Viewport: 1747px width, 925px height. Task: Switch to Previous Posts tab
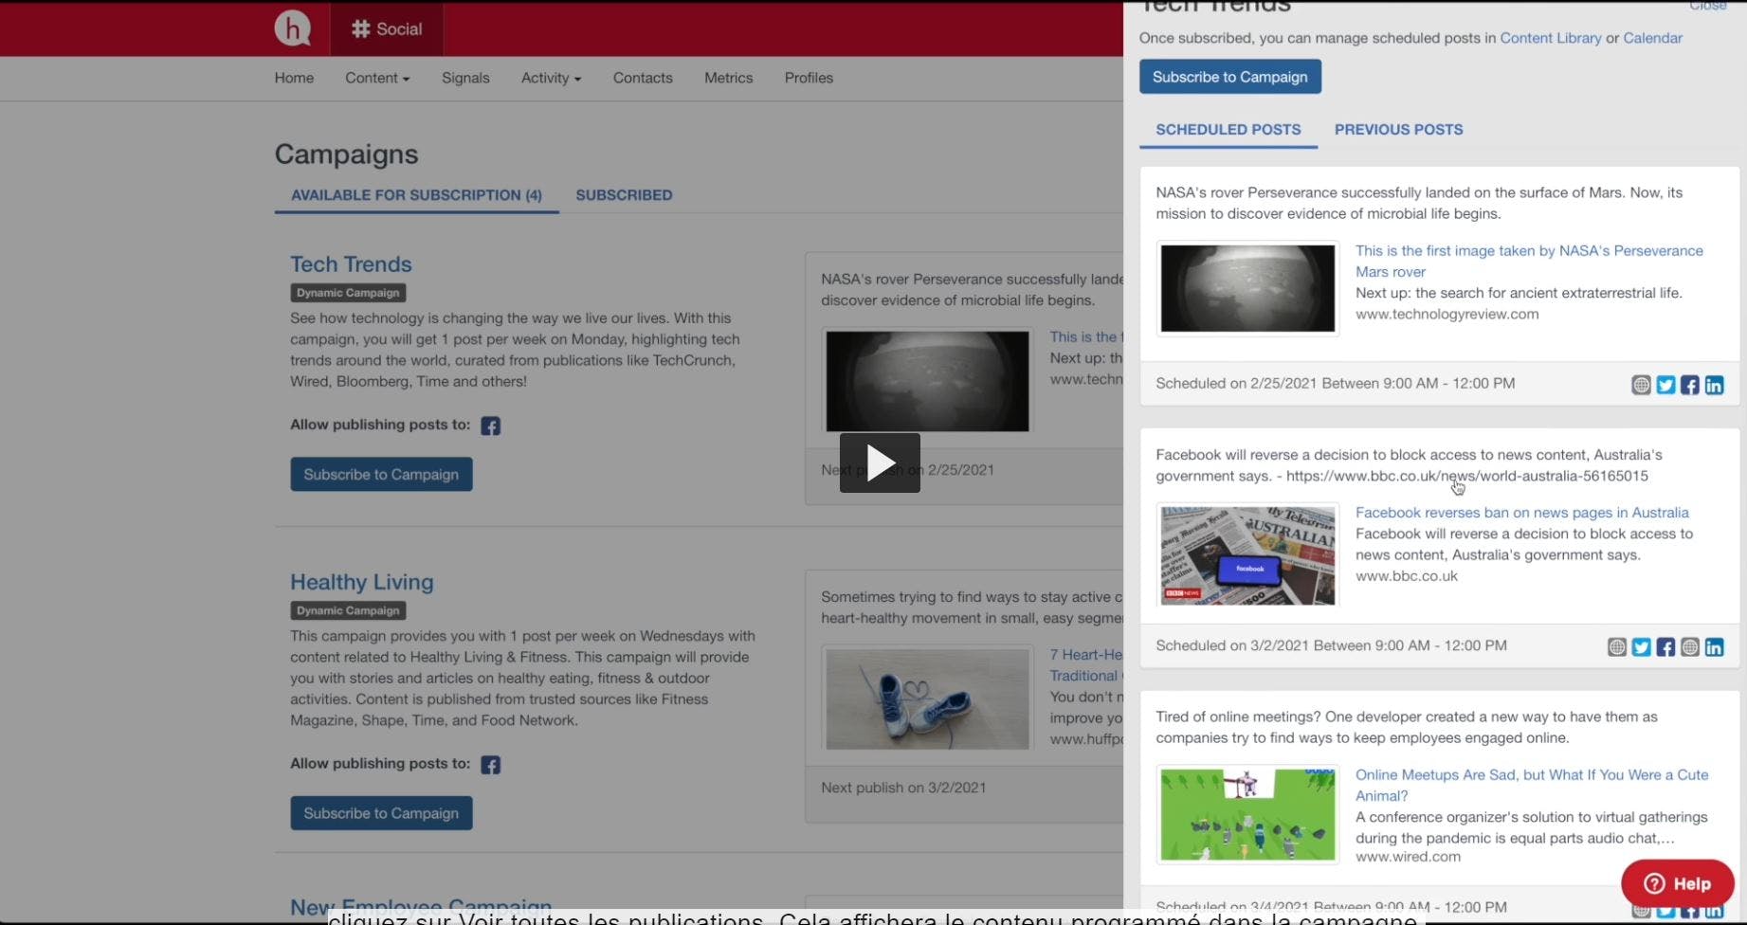pyautogui.click(x=1398, y=130)
